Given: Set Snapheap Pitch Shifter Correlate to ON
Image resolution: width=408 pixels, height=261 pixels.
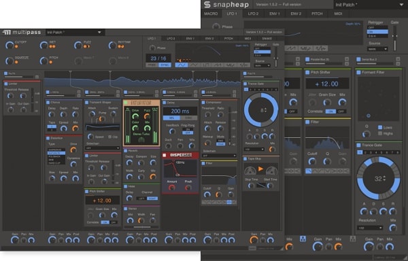Looking at the screenshot, I should (330, 111).
